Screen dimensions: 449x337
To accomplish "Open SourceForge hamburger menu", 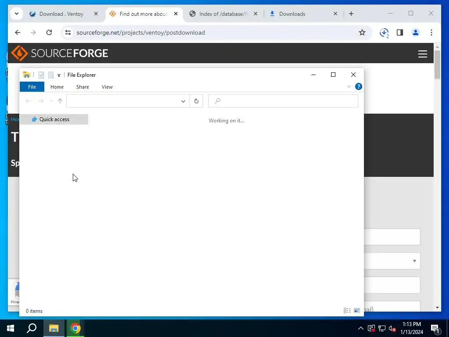I will tap(422, 54).
